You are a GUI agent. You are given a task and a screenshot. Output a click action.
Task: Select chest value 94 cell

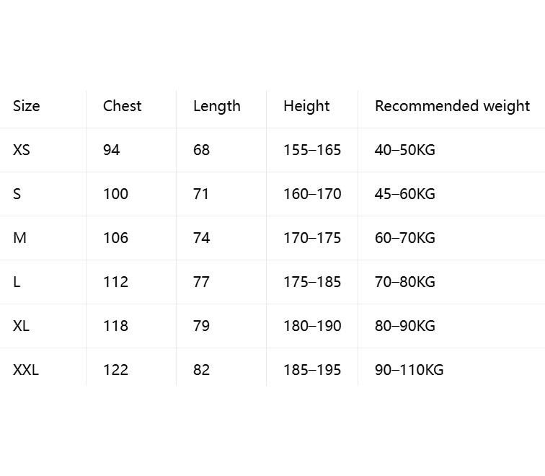[x=112, y=150]
